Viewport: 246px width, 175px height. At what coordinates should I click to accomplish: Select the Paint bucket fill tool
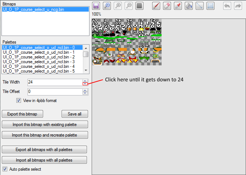coord(189,6)
